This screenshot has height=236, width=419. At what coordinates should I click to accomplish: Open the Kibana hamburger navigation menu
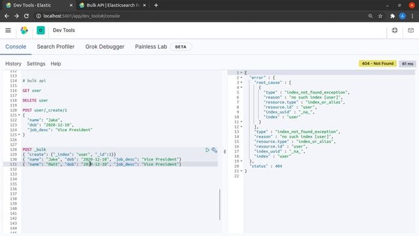click(8, 30)
